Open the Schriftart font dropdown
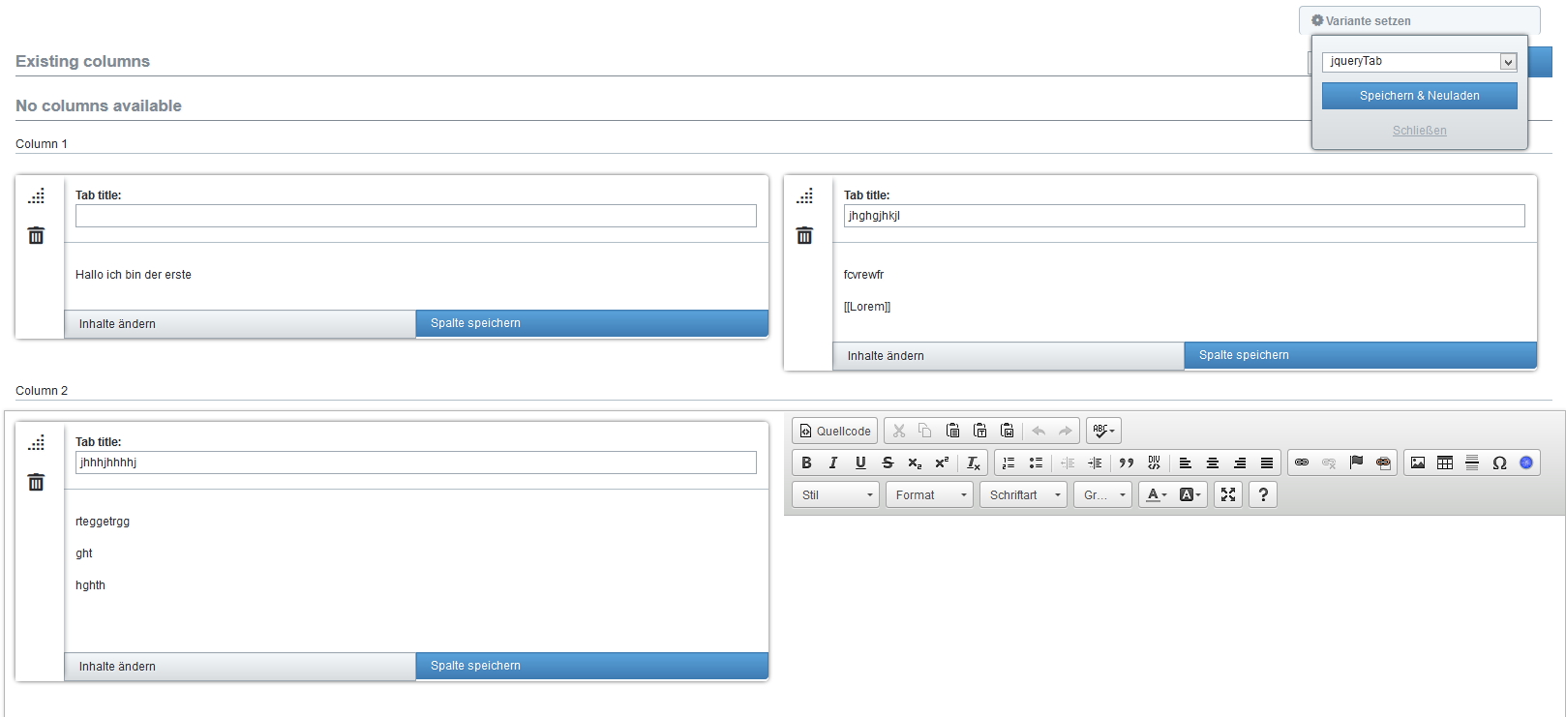1566x717 pixels. tap(1024, 494)
